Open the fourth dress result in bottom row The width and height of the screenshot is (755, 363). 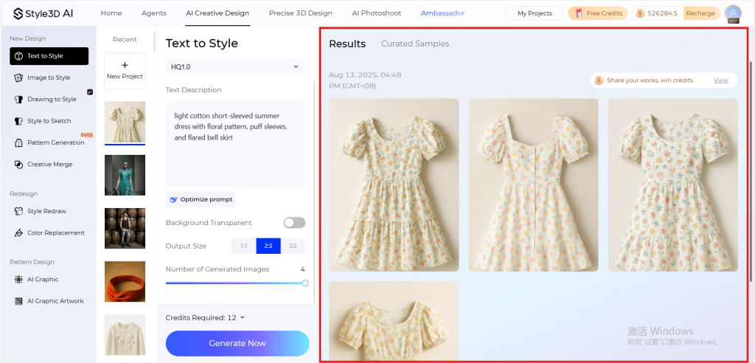click(394, 322)
